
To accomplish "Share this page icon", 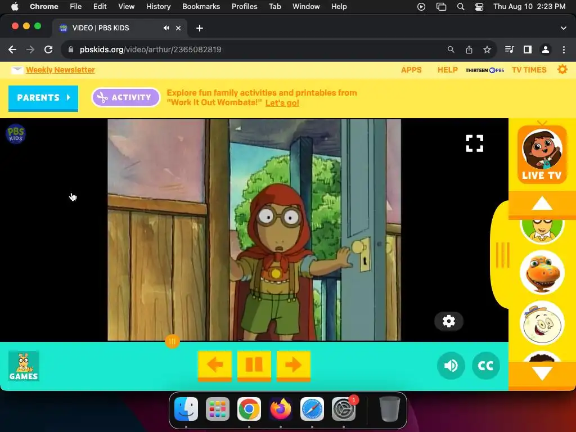I will (469, 49).
